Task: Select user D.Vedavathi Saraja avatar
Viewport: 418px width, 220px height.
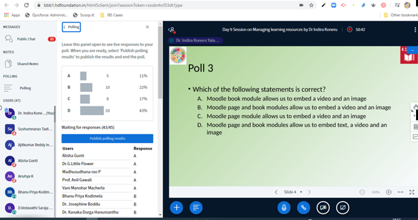Action: (x=10, y=208)
